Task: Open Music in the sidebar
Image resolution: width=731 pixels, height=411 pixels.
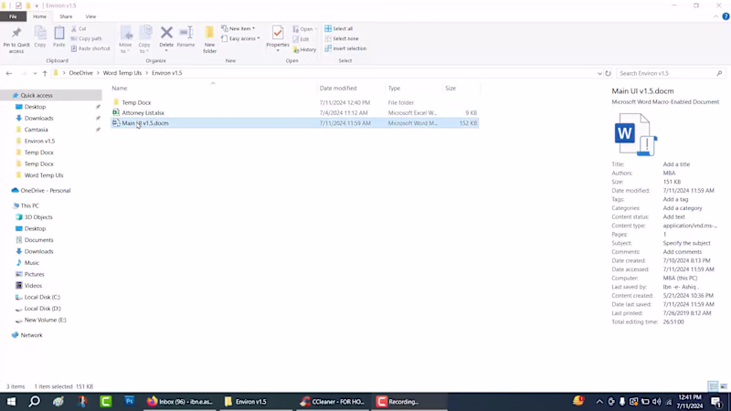Action: click(32, 263)
